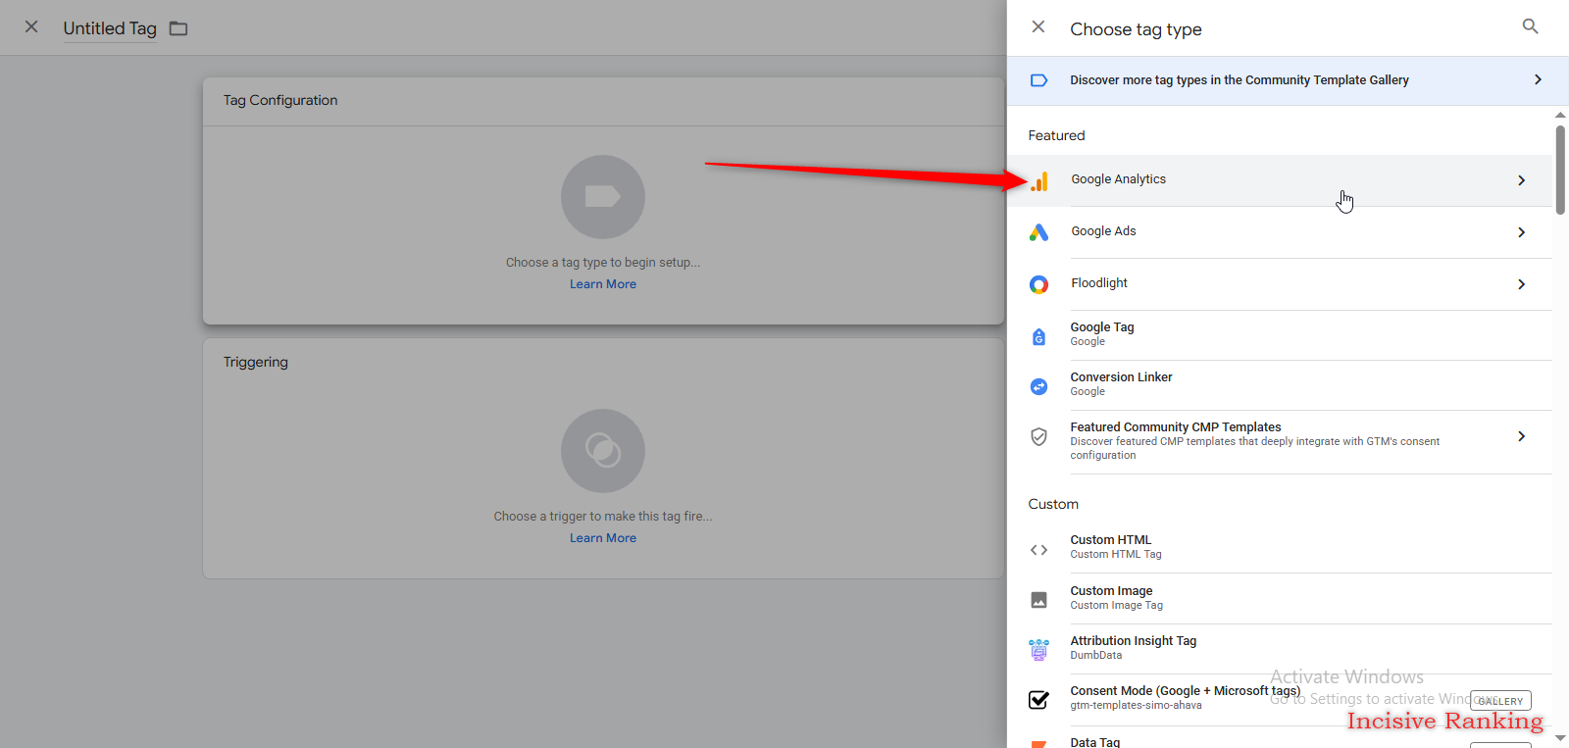
Task: Click the Custom HTML code brackets icon
Action: click(x=1039, y=550)
